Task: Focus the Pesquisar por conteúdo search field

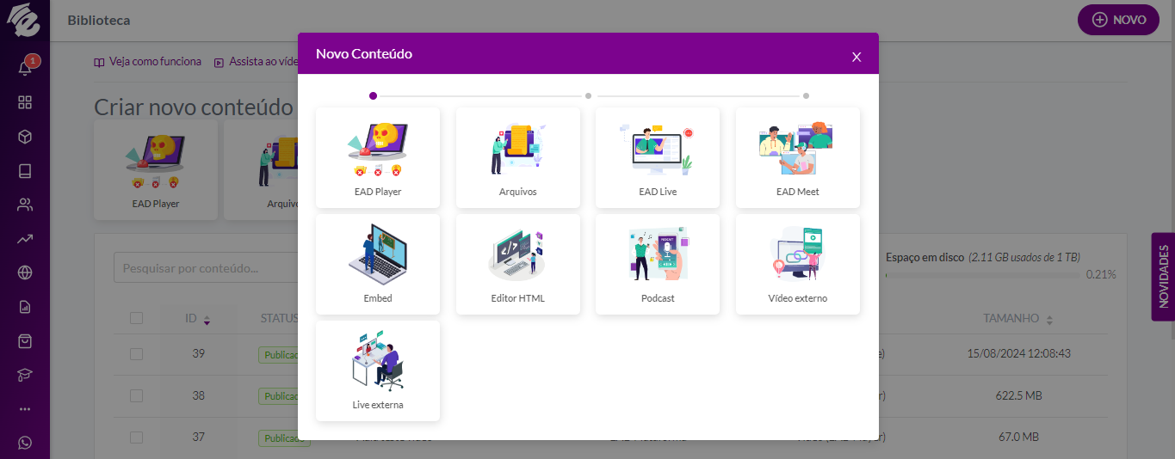Action: [205, 268]
